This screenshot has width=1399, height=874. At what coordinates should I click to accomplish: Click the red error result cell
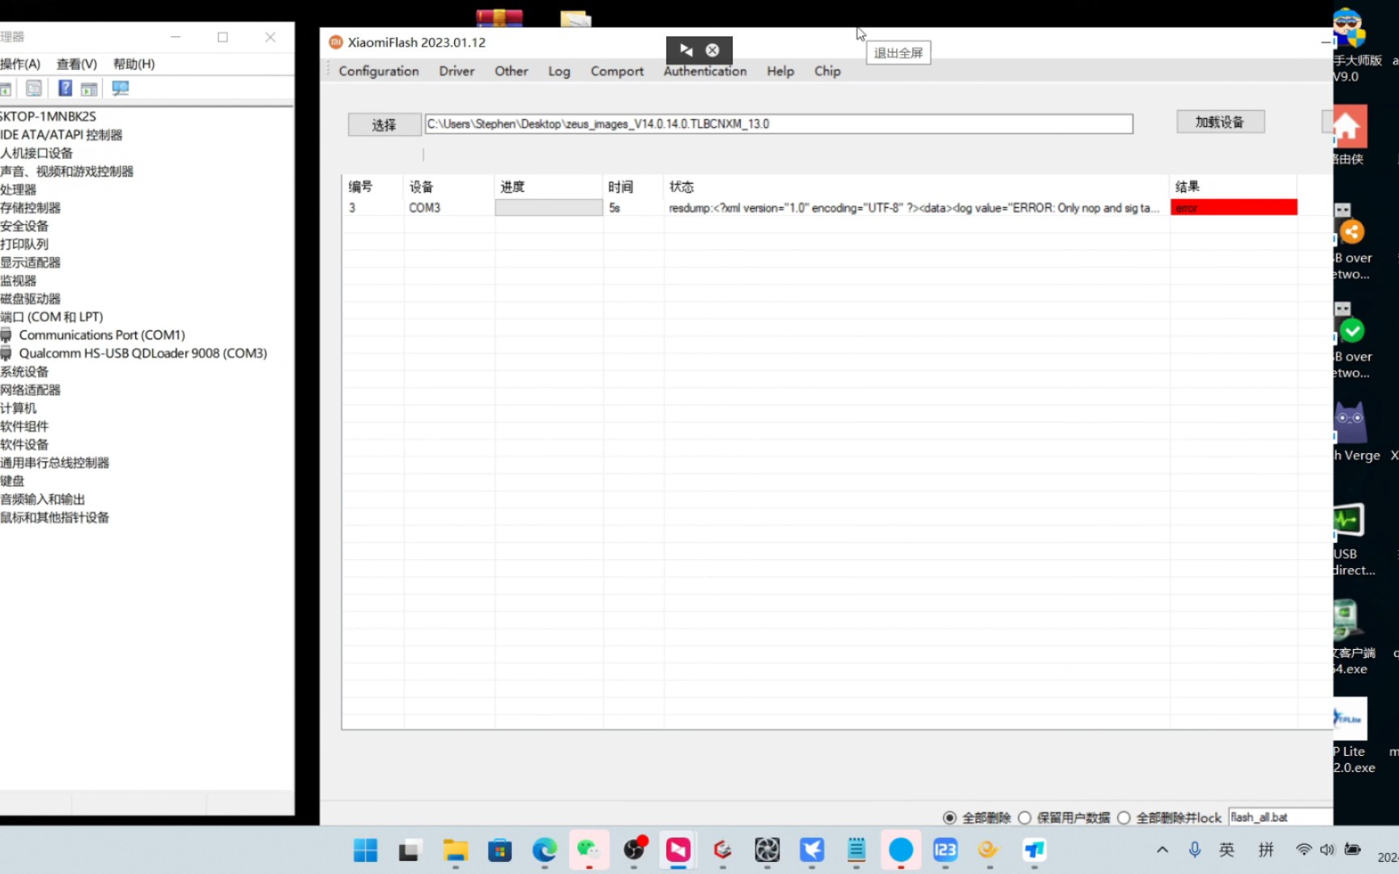click(x=1234, y=208)
